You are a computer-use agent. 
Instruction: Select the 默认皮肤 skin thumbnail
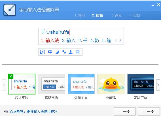(22, 84)
